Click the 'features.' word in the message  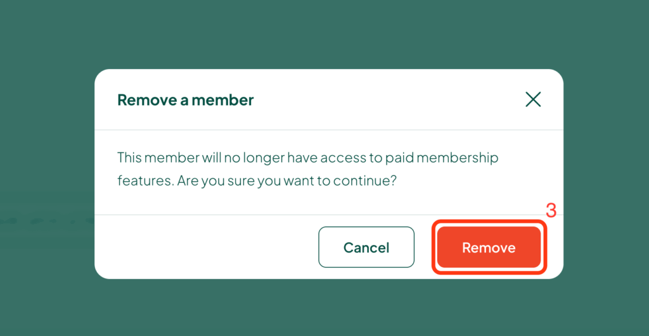[x=146, y=180]
